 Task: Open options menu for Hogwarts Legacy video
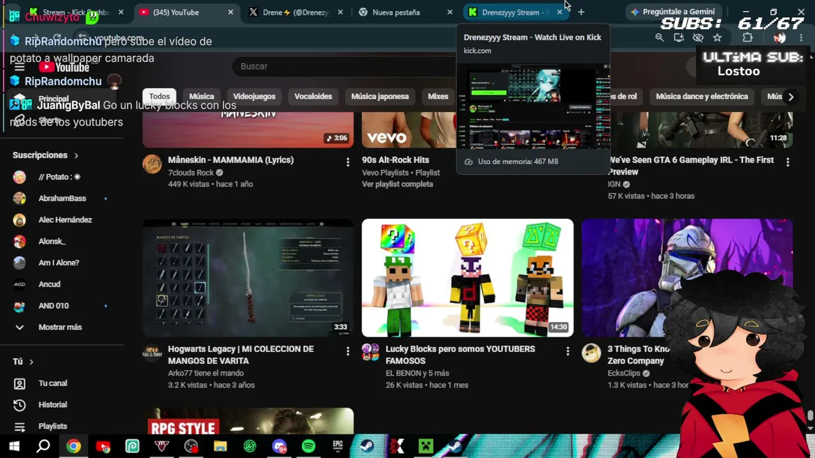[x=348, y=351]
